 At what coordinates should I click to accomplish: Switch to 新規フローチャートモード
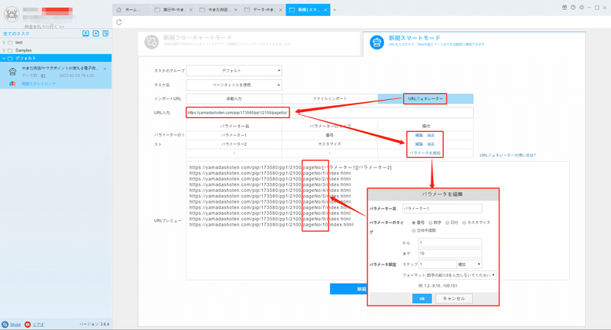point(250,42)
